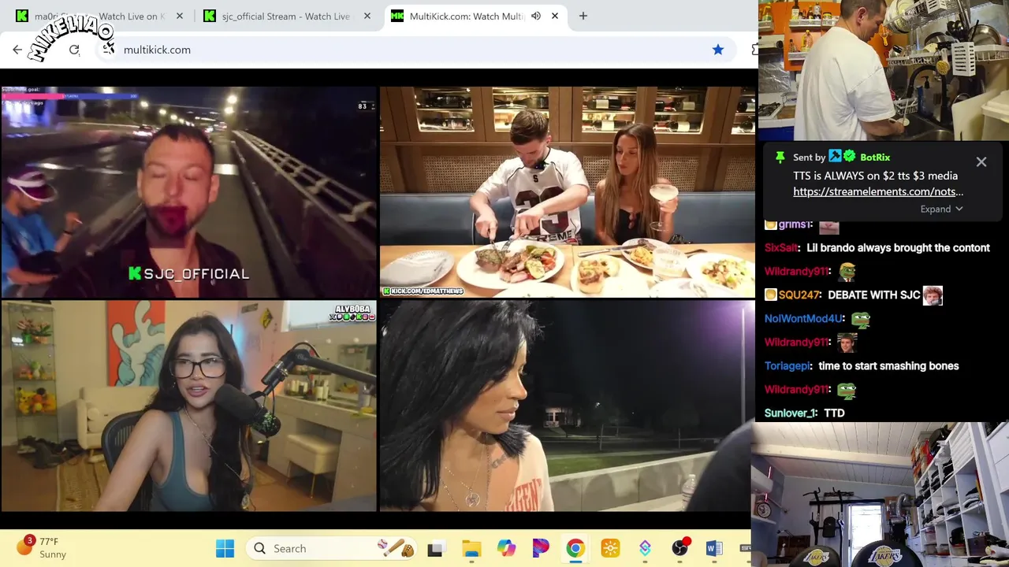Click the SJC_OFFICIAL stream video
The height and width of the screenshot is (567, 1009).
(x=189, y=192)
